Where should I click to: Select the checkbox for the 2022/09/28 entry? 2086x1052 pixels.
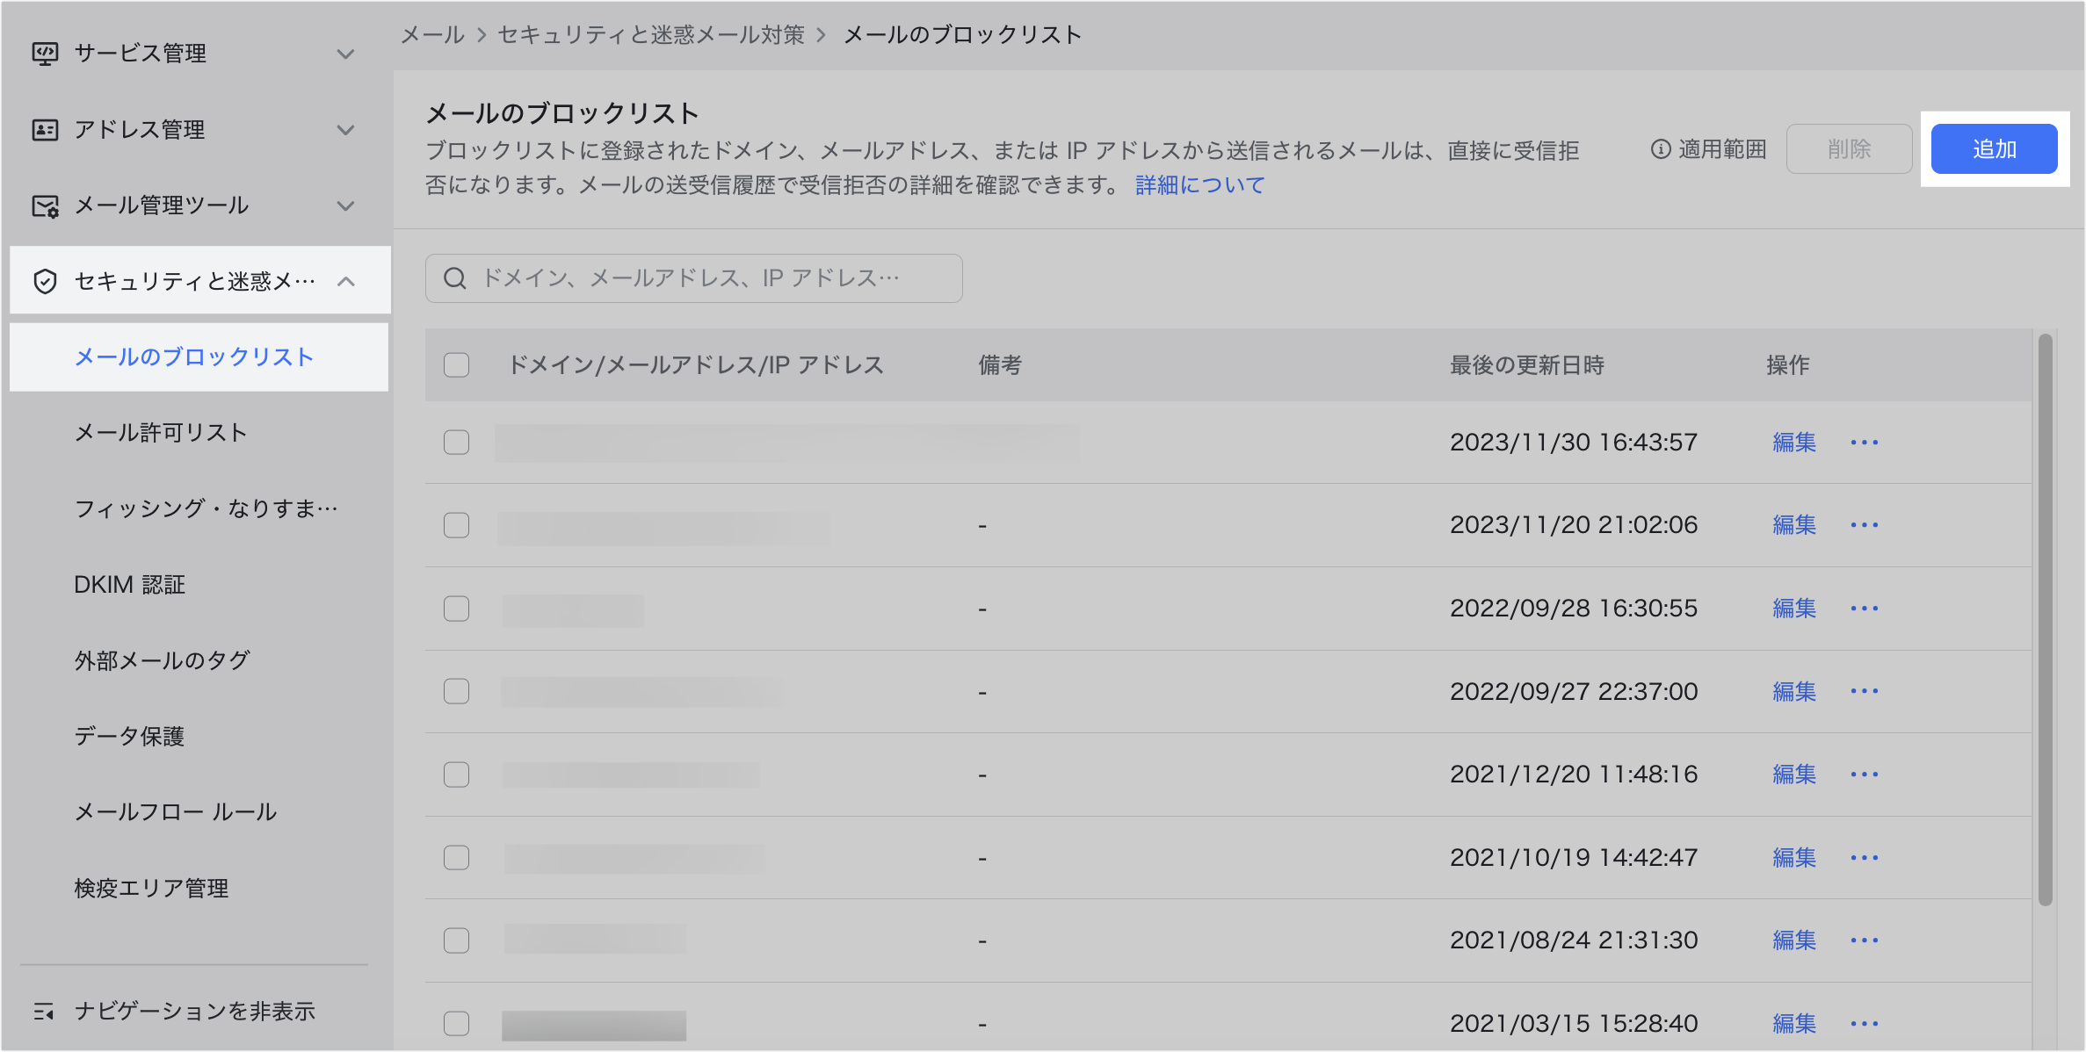tap(456, 608)
